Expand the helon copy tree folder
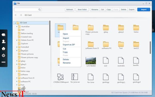This screenshot has height=97, width=155. point(17,71)
